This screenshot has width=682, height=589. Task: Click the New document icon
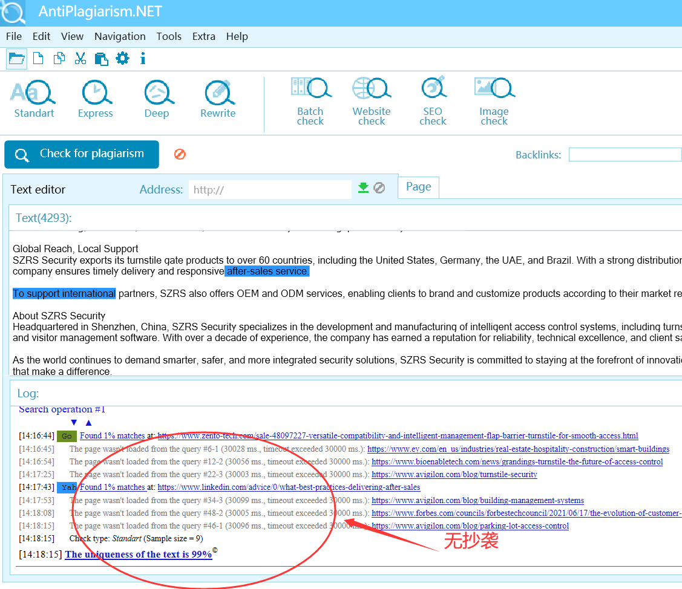click(x=38, y=59)
